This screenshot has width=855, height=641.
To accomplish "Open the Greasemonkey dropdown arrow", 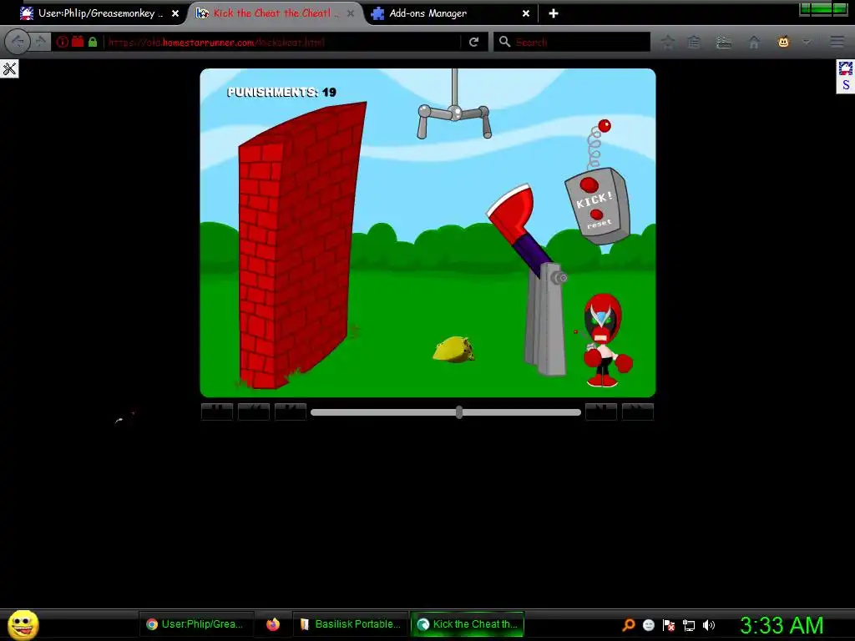I will (x=807, y=42).
